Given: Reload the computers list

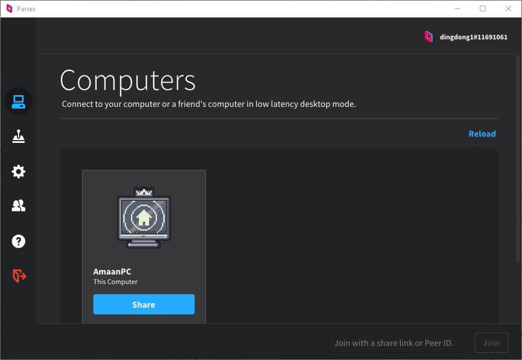Looking at the screenshot, I should [x=482, y=134].
